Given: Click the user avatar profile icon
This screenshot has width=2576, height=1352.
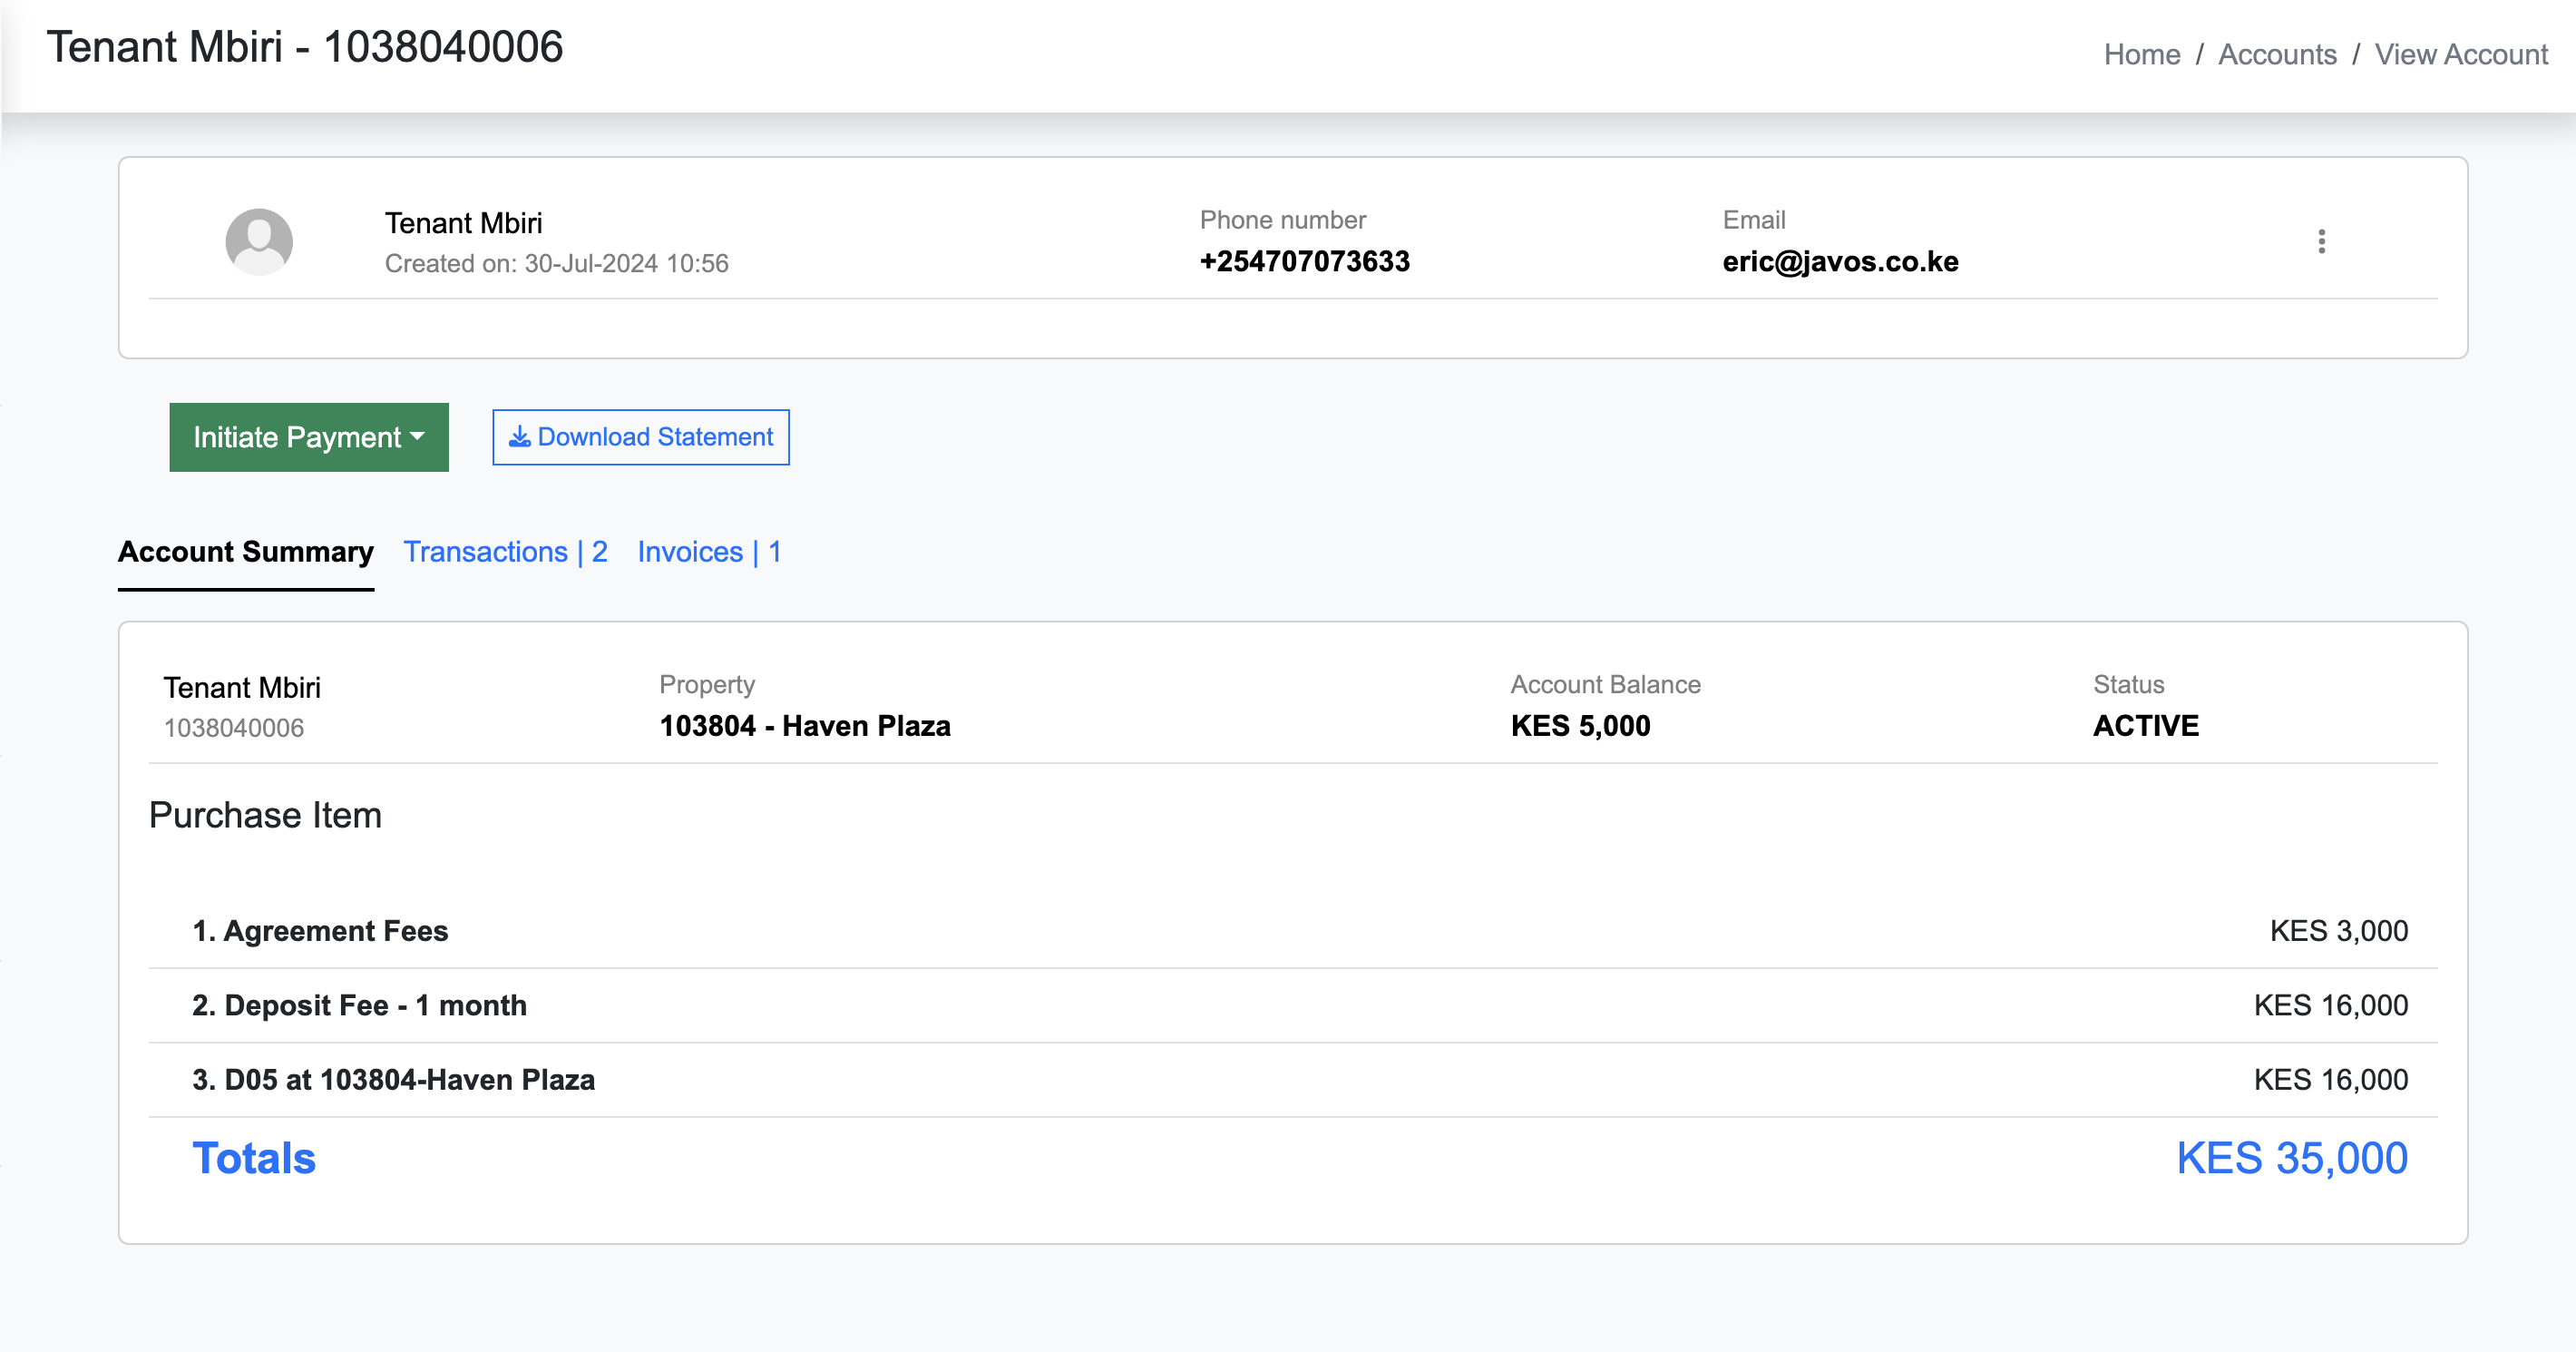Looking at the screenshot, I should [258, 240].
